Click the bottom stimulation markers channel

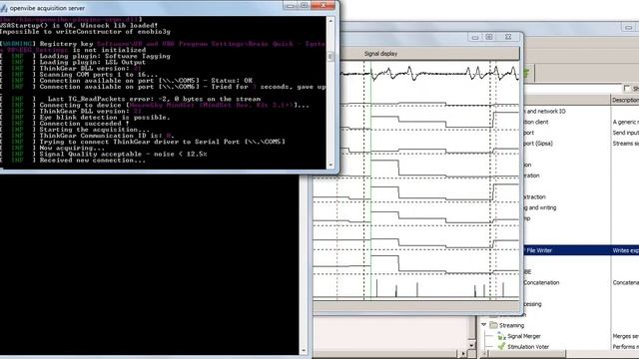point(416,288)
